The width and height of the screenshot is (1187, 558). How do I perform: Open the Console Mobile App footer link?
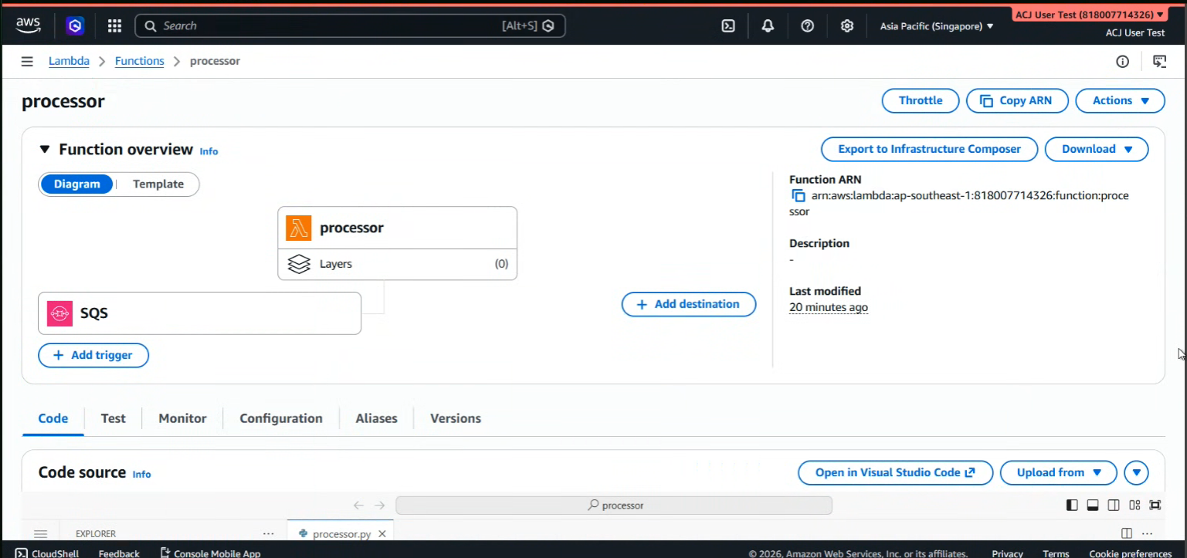[x=210, y=553]
